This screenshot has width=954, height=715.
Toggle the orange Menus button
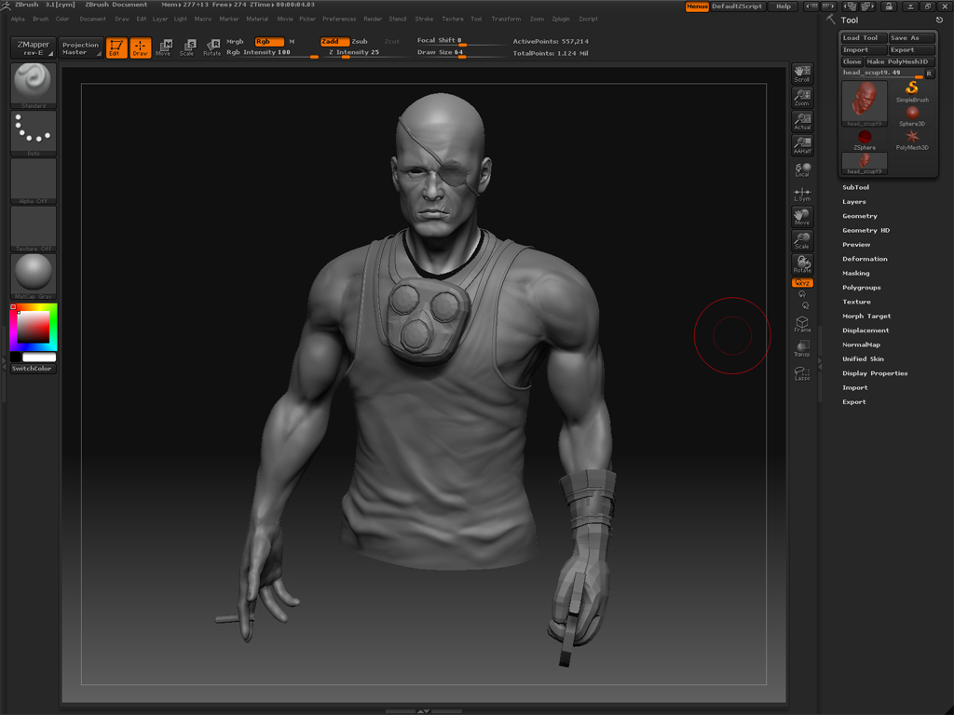(x=697, y=7)
